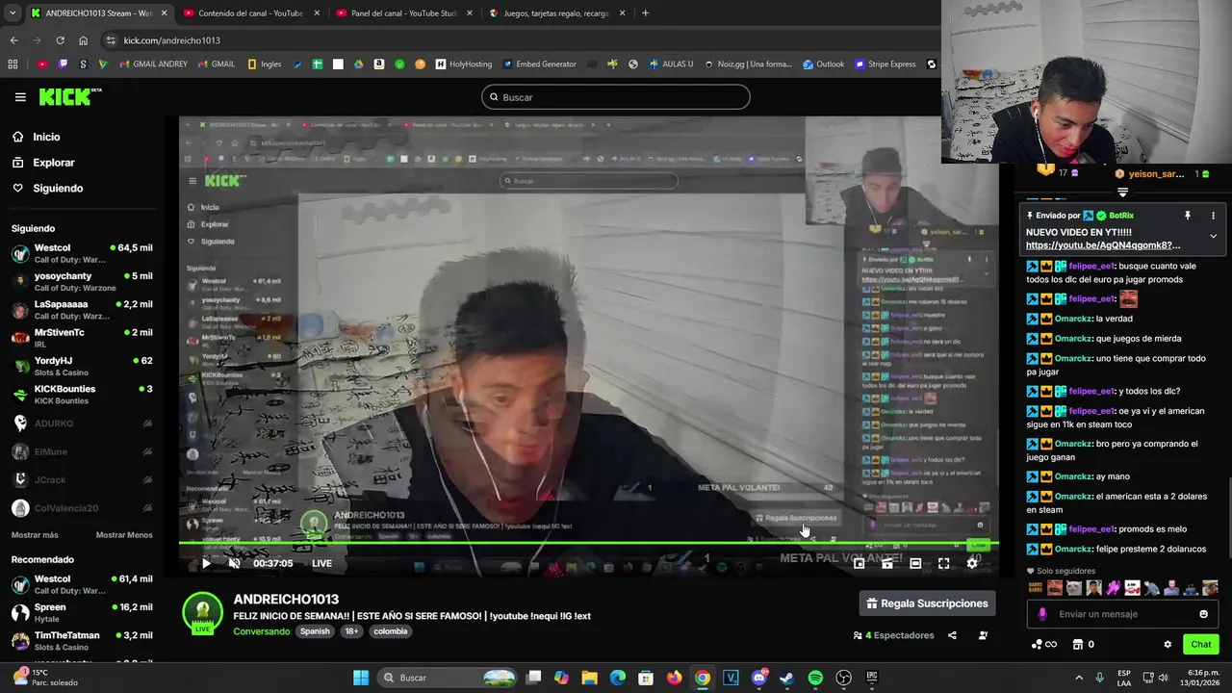Open YordyHJ channel

(82, 367)
